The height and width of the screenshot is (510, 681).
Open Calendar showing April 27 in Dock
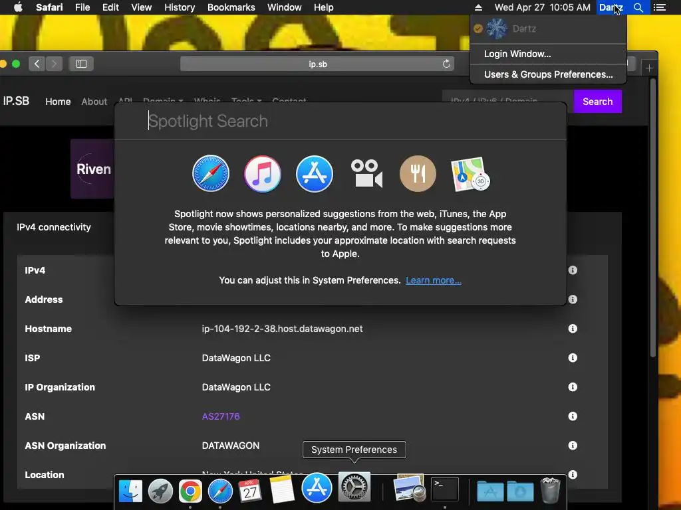pos(250,491)
